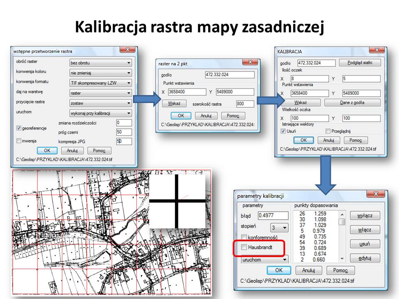
Task: Click the 'wyłącz' button
Action: click(365, 216)
